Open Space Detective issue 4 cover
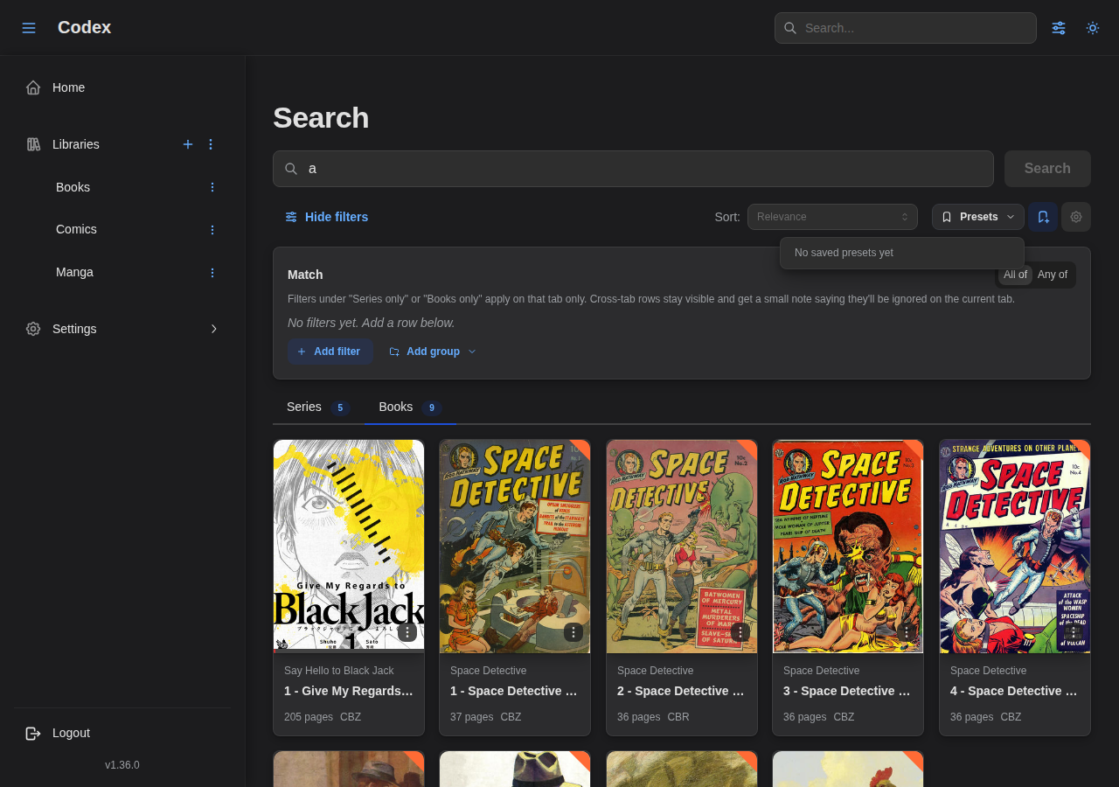The image size is (1119, 787). point(1015,547)
